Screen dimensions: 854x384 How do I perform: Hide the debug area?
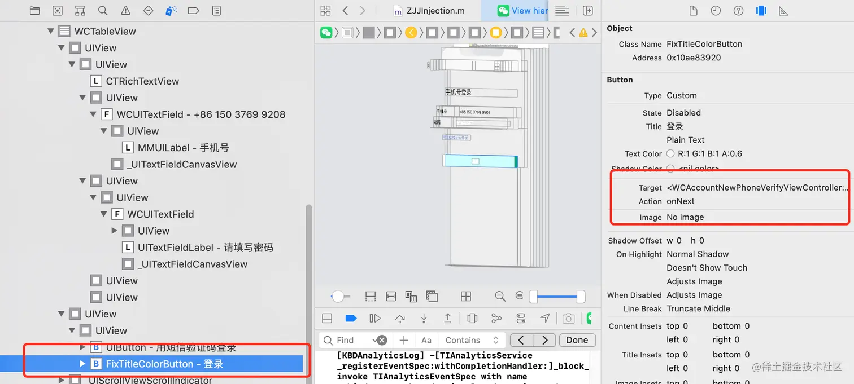[x=327, y=319]
